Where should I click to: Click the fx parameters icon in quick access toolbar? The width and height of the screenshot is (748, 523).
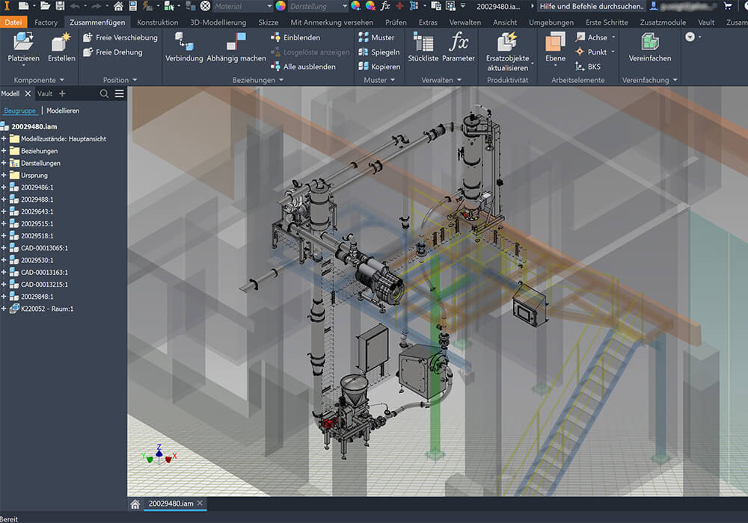tap(385, 6)
